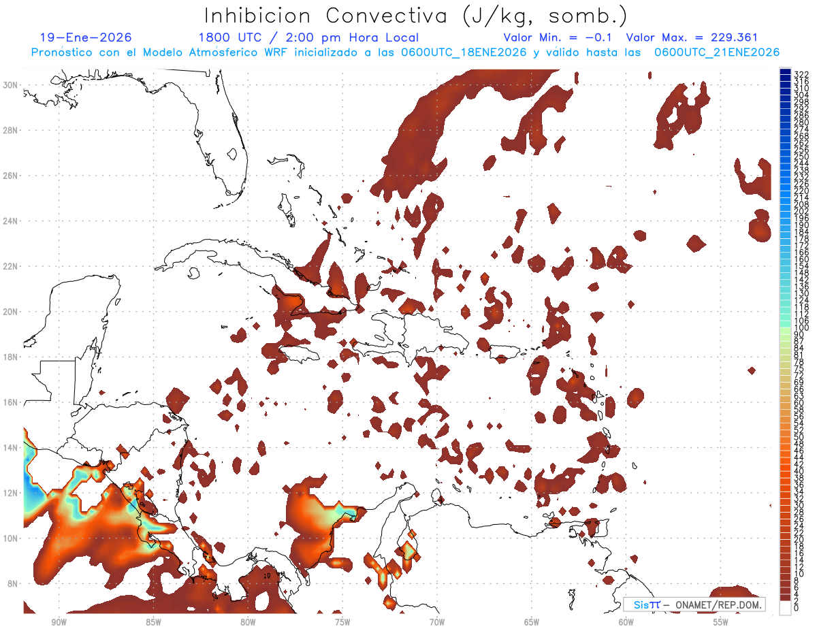This screenshot has width=817, height=631.
Task: Click the 'SisTT - ONAMET/REP.DOM.' label box
Action: [x=694, y=604]
